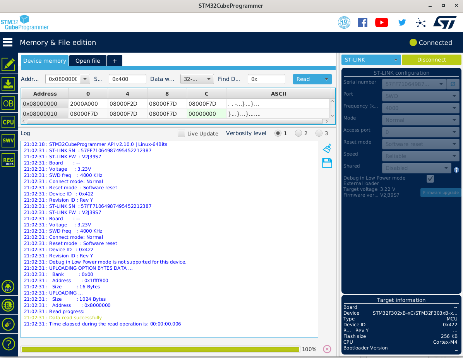Click the Address input field

(x=63, y=79)
